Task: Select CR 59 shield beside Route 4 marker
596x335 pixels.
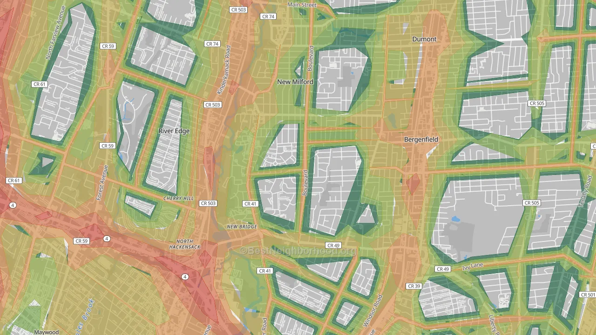Action: coord(81,241)
